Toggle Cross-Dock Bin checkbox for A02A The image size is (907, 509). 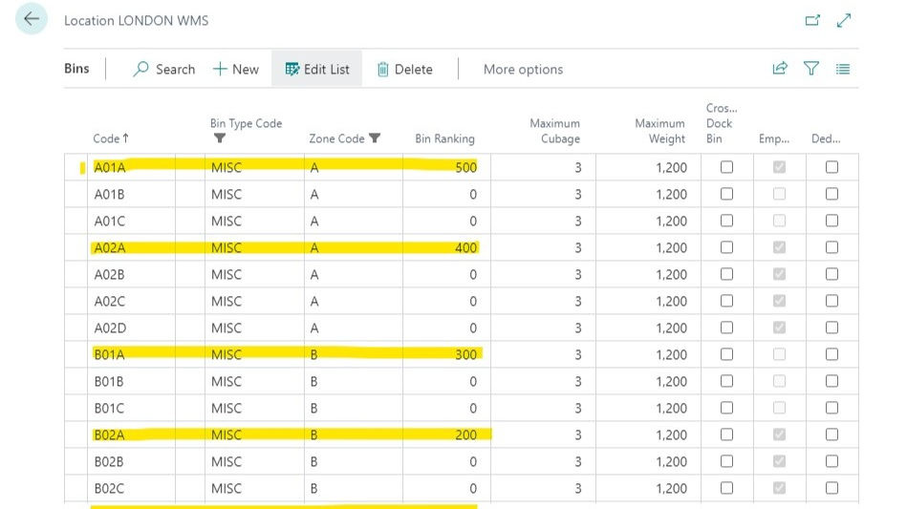click(726, 247)
